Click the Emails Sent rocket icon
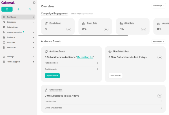 (x=46, y=23)
